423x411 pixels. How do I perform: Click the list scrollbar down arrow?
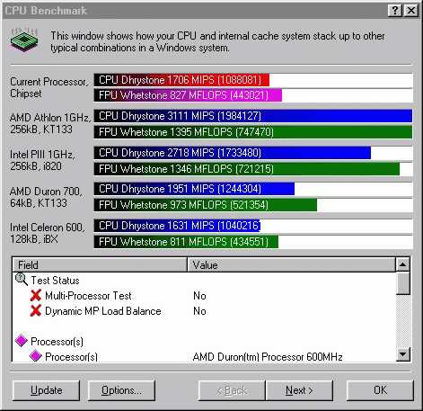[x=403, y=354]
